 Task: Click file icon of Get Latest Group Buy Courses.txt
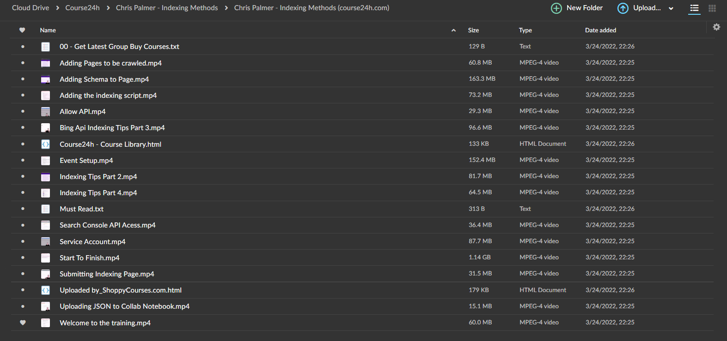click(x=45, y=47)
